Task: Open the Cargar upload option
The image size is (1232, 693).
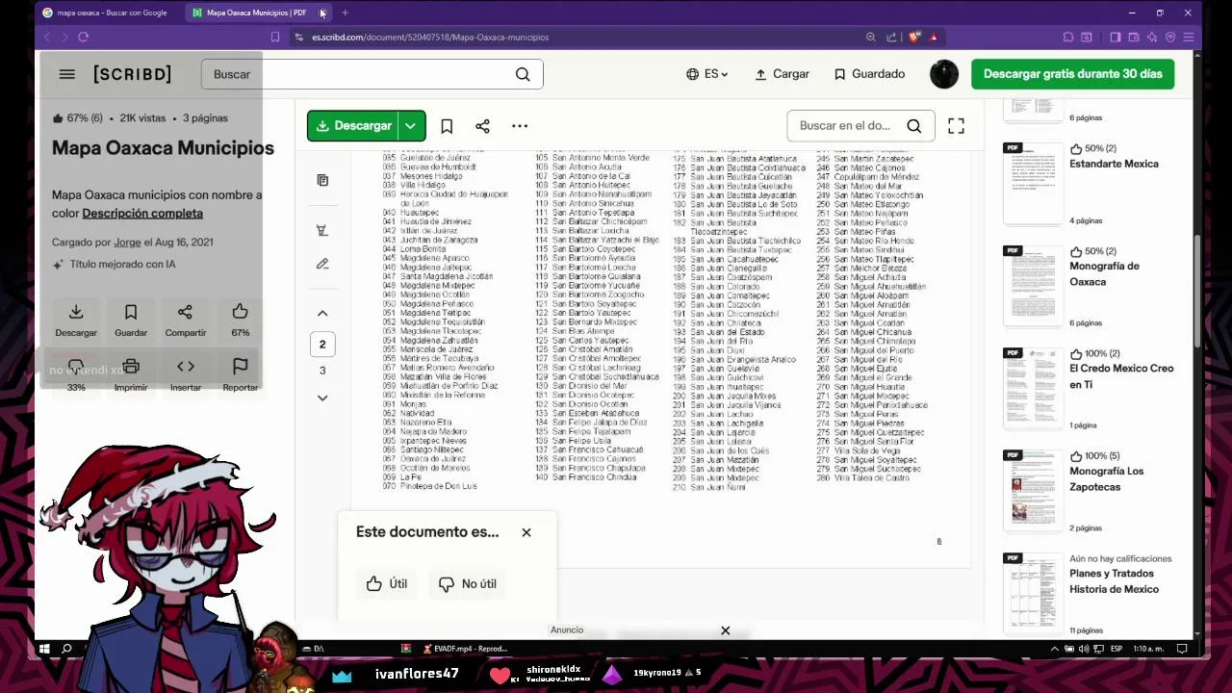Action: 782,74
